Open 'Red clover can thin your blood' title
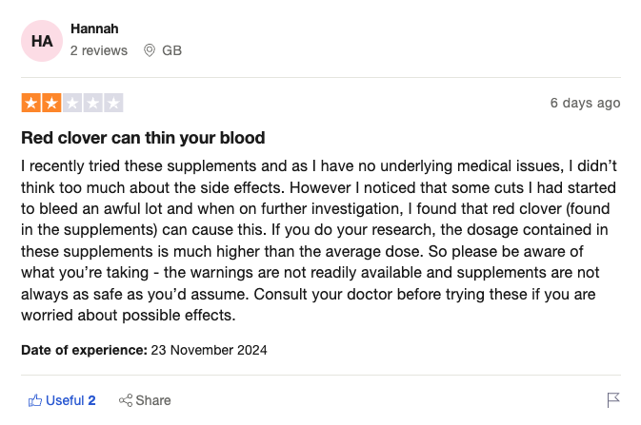 click(143, 138)
